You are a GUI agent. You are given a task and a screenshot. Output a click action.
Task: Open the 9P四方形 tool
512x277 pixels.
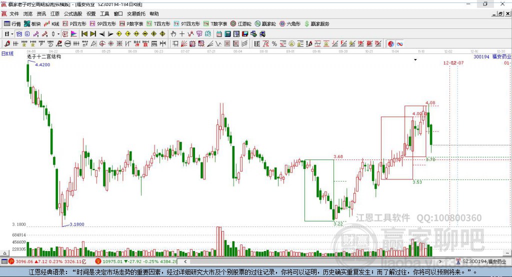point(103,24)
